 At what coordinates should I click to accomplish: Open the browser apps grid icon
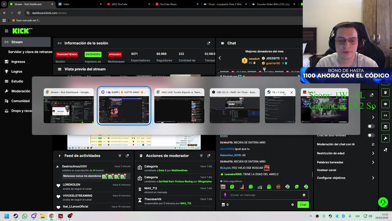[4, 21]
